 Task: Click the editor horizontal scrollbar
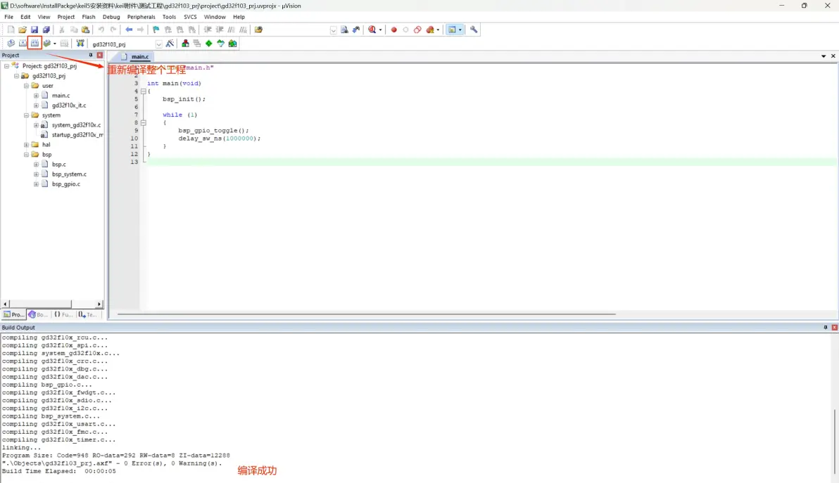(x=366, y=314)
